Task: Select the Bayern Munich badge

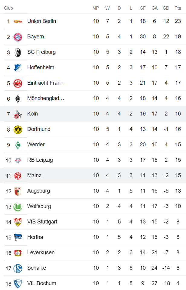Action: tap(18, 37)
